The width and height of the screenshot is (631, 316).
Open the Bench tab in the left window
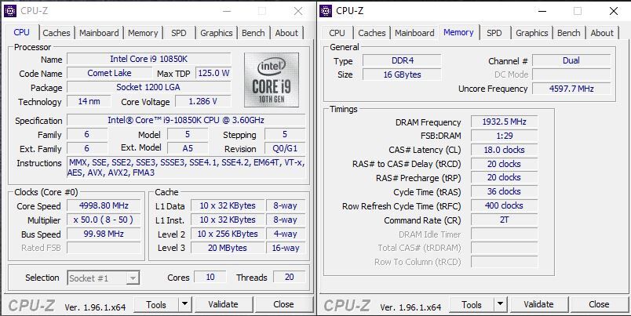(x=253, y=33)
